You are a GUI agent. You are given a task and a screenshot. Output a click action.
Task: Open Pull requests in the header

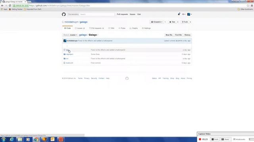pos(122,14)
